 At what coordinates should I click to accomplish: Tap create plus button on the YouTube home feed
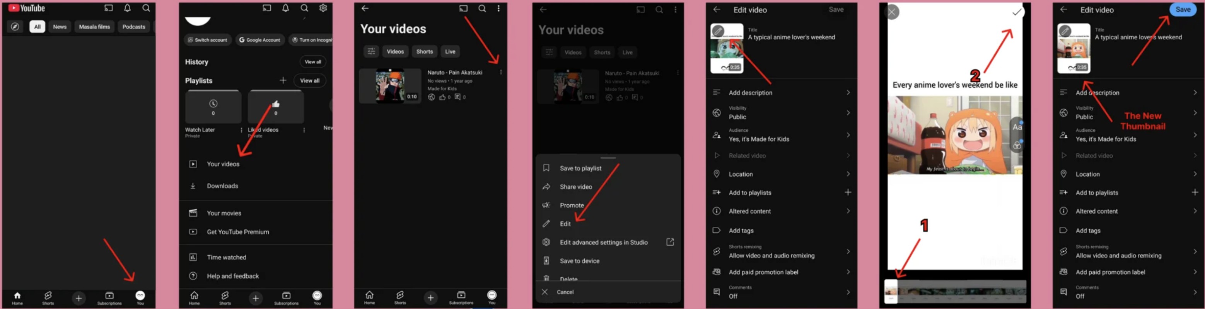[x=79, y=298]
